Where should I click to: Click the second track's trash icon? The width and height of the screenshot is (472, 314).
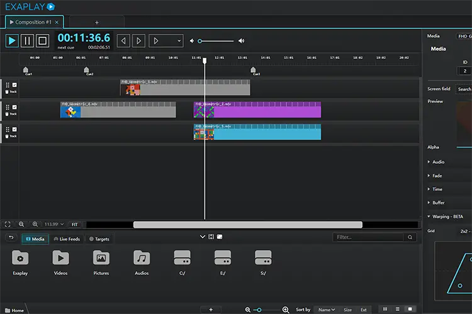tap(7, 114)
